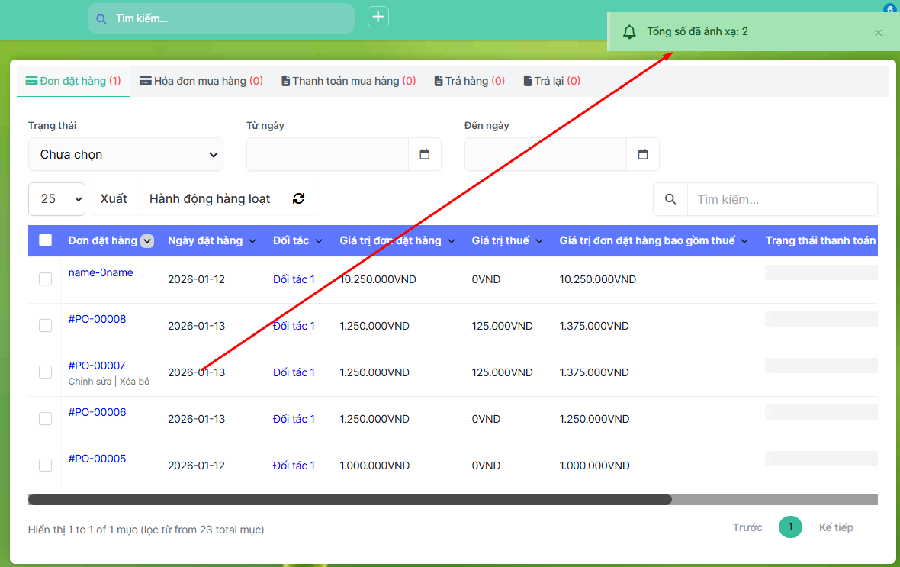
Task: Click the magnifier icon beside table search
Action: 670,199
